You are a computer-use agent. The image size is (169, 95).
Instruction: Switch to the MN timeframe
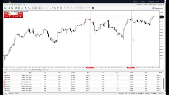click(x=89, y=8)
